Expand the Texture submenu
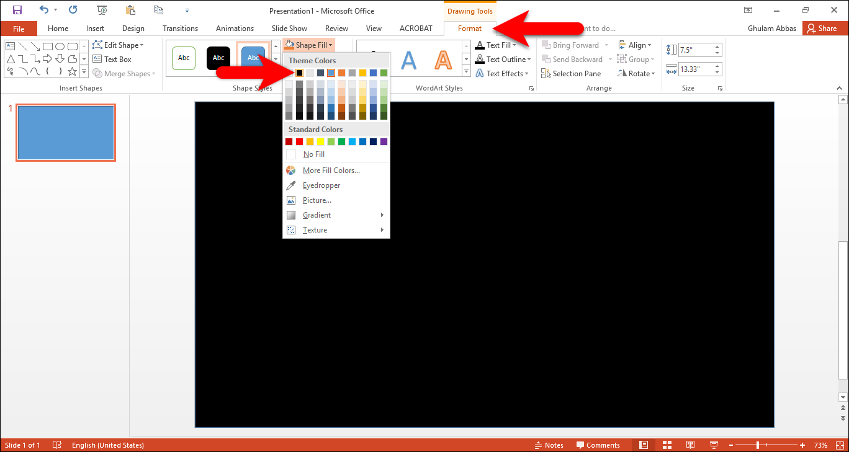The image size is (849, 452). click(336, 230)
